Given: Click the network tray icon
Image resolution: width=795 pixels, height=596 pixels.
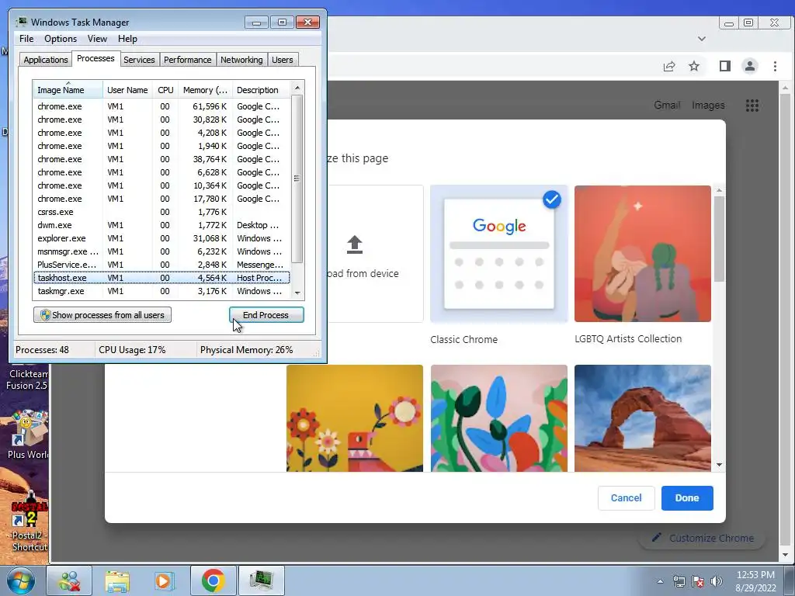Looking at the screenshot, I should pyautogui.click(x=679, y=581).
